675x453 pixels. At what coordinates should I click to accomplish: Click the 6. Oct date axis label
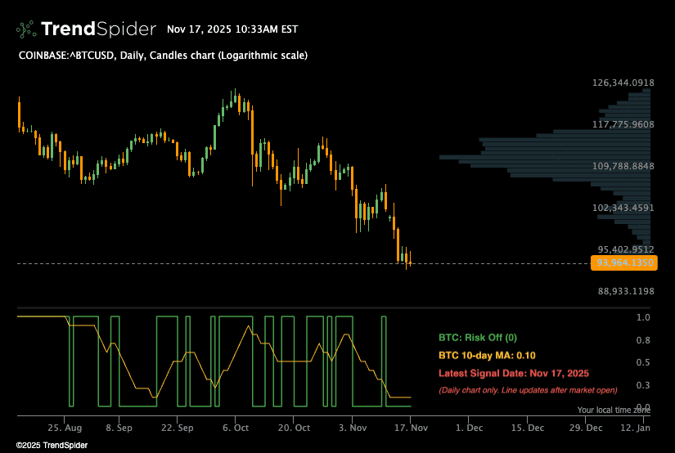[236, 428]
